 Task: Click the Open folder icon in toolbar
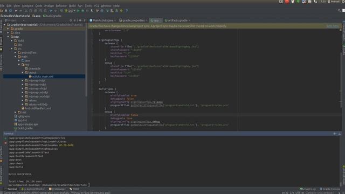coord(2,11)
